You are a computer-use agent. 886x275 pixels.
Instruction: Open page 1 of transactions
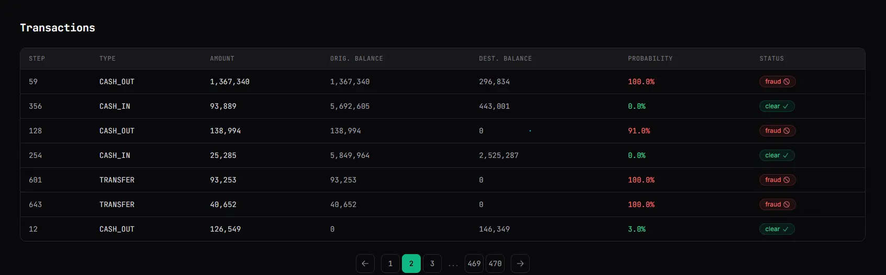click(x=390, y=263)
